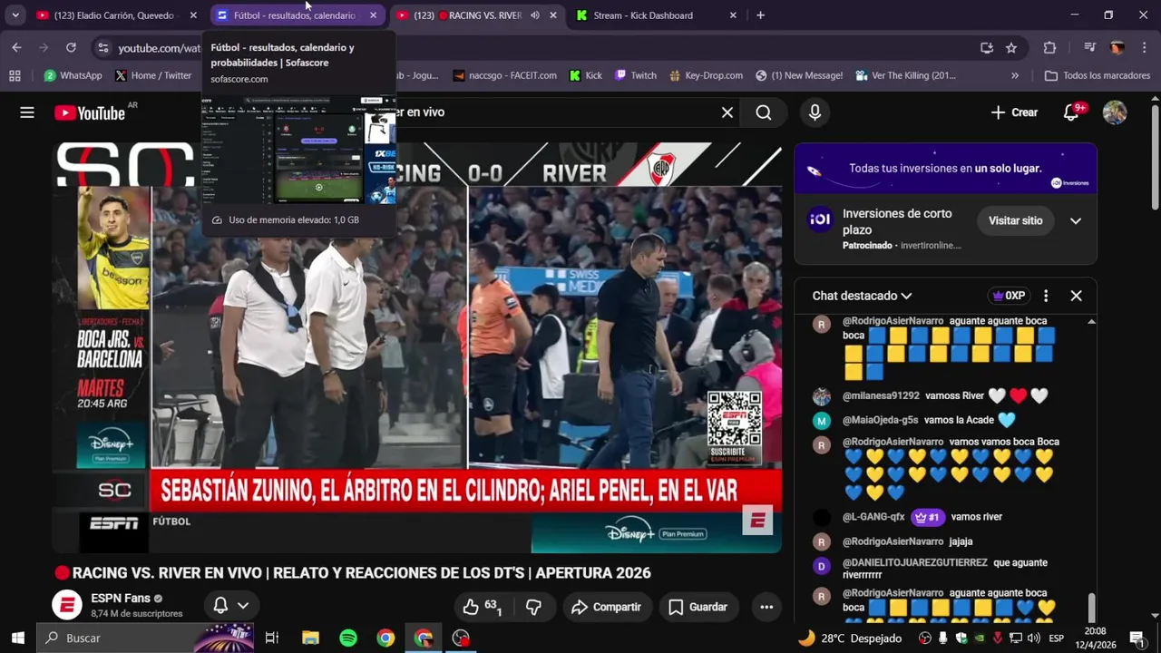
Task: Click the Inversiones ad banner image
Action: (946, 169)
